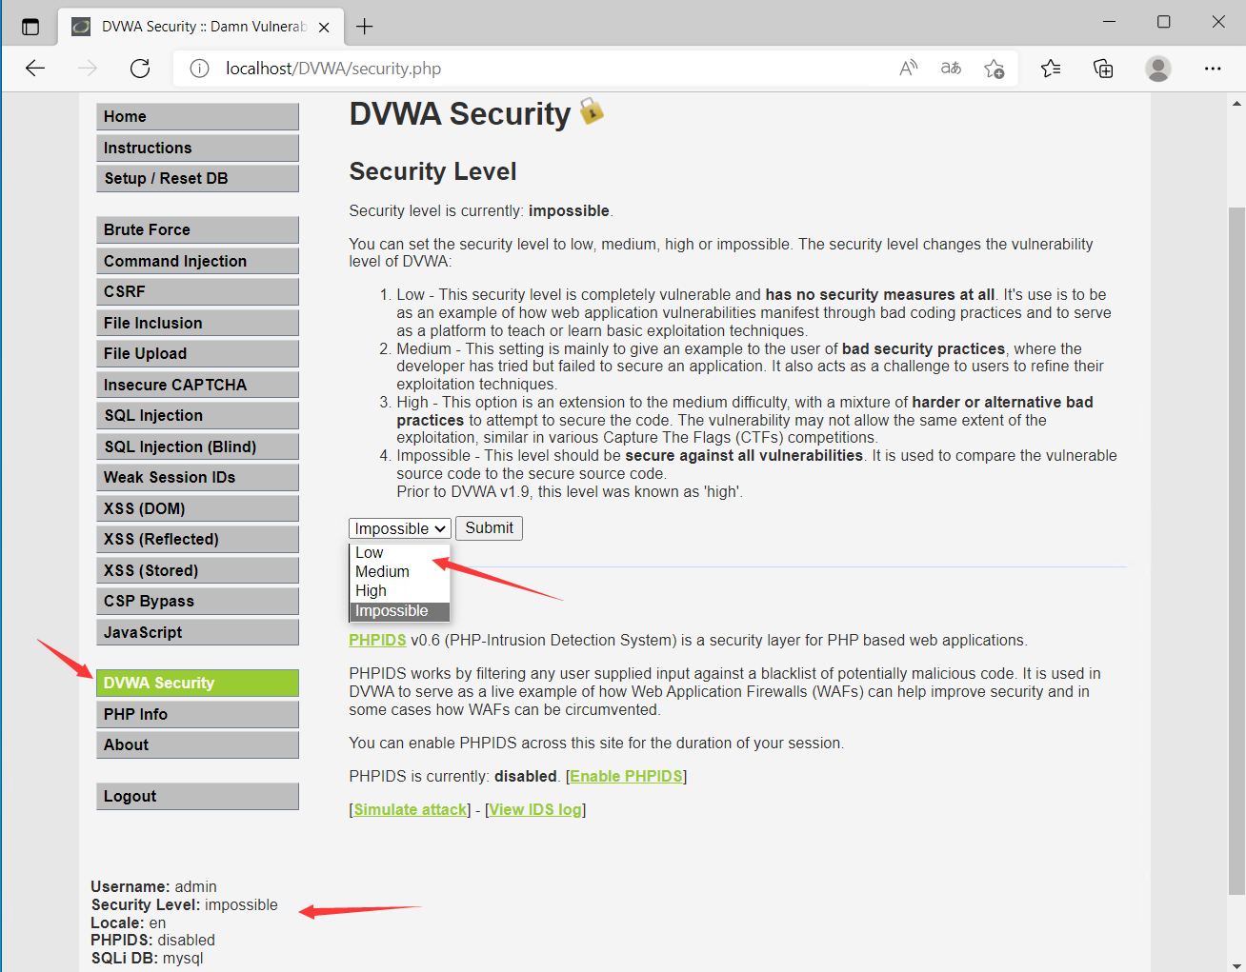Open the Weak Session IDs menu item
The image size is (1246, 972).
(x=197, y=478)
